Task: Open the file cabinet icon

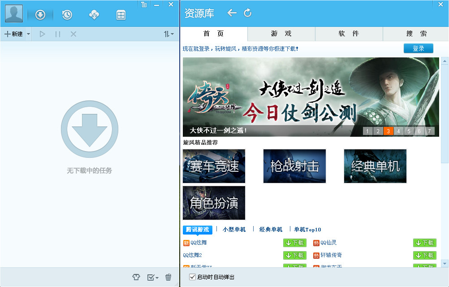Action: [x=121, y=15]
